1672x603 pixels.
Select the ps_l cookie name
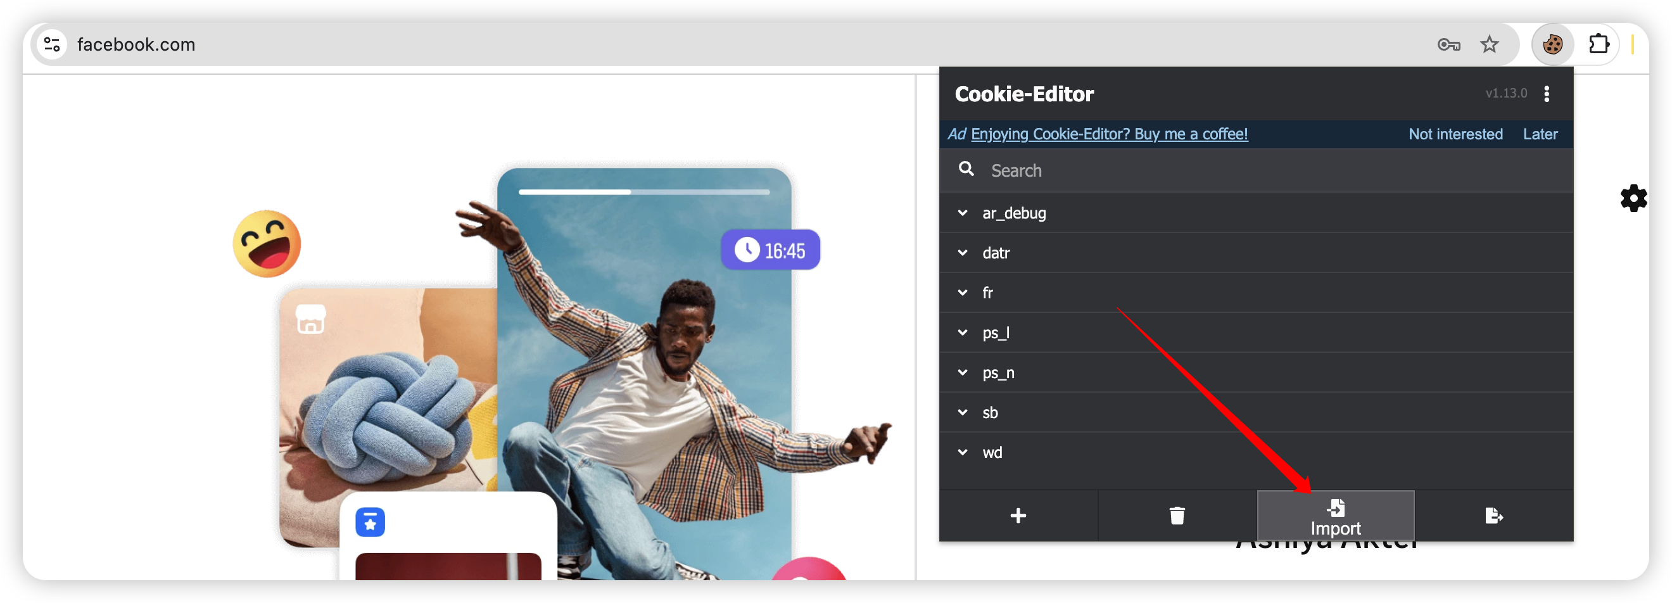(x=996, y=333)
